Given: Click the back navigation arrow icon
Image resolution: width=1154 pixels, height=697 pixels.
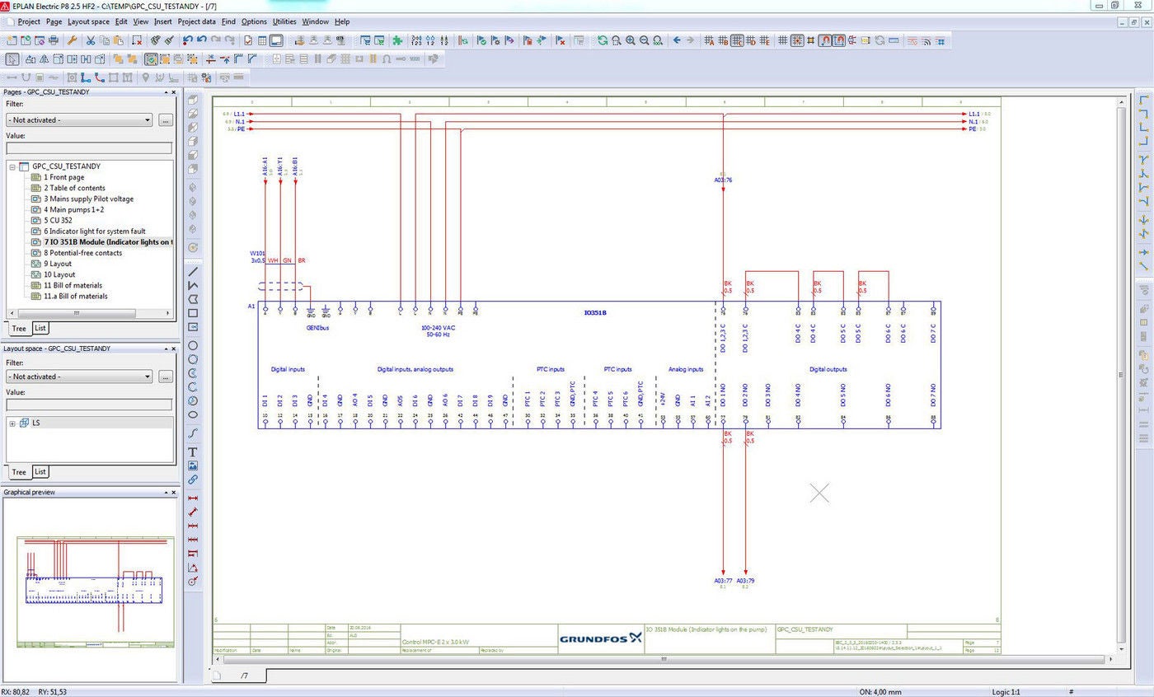Looking at the screenshot, I should (x=677, y=40).
